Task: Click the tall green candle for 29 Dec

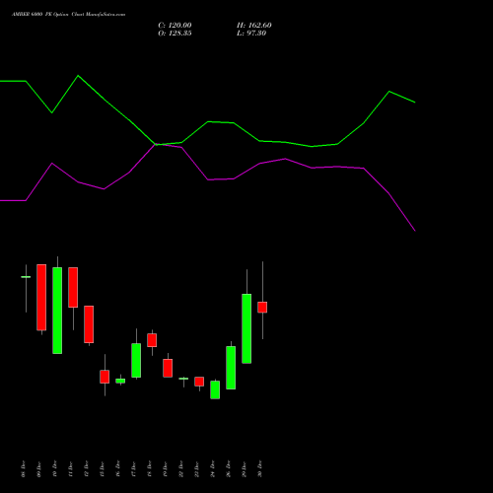Action: [246, 328]
